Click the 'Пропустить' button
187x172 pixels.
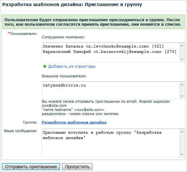click(77, 167)
